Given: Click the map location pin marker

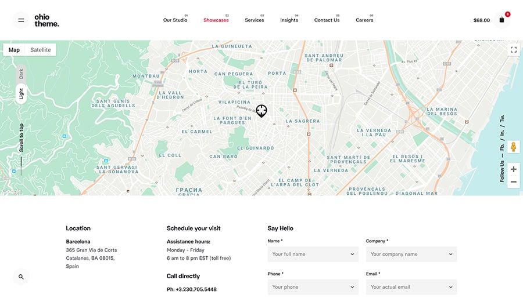Looking at the screenshot, I should tap(261, 110).
